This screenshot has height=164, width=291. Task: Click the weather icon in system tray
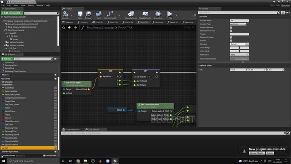241,161
